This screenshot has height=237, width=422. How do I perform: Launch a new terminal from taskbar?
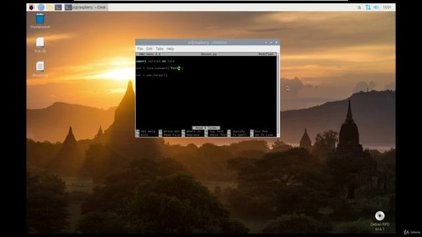58,7
